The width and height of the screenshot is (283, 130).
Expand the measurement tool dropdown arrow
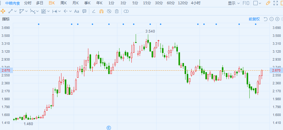click(x=48, y=11)
